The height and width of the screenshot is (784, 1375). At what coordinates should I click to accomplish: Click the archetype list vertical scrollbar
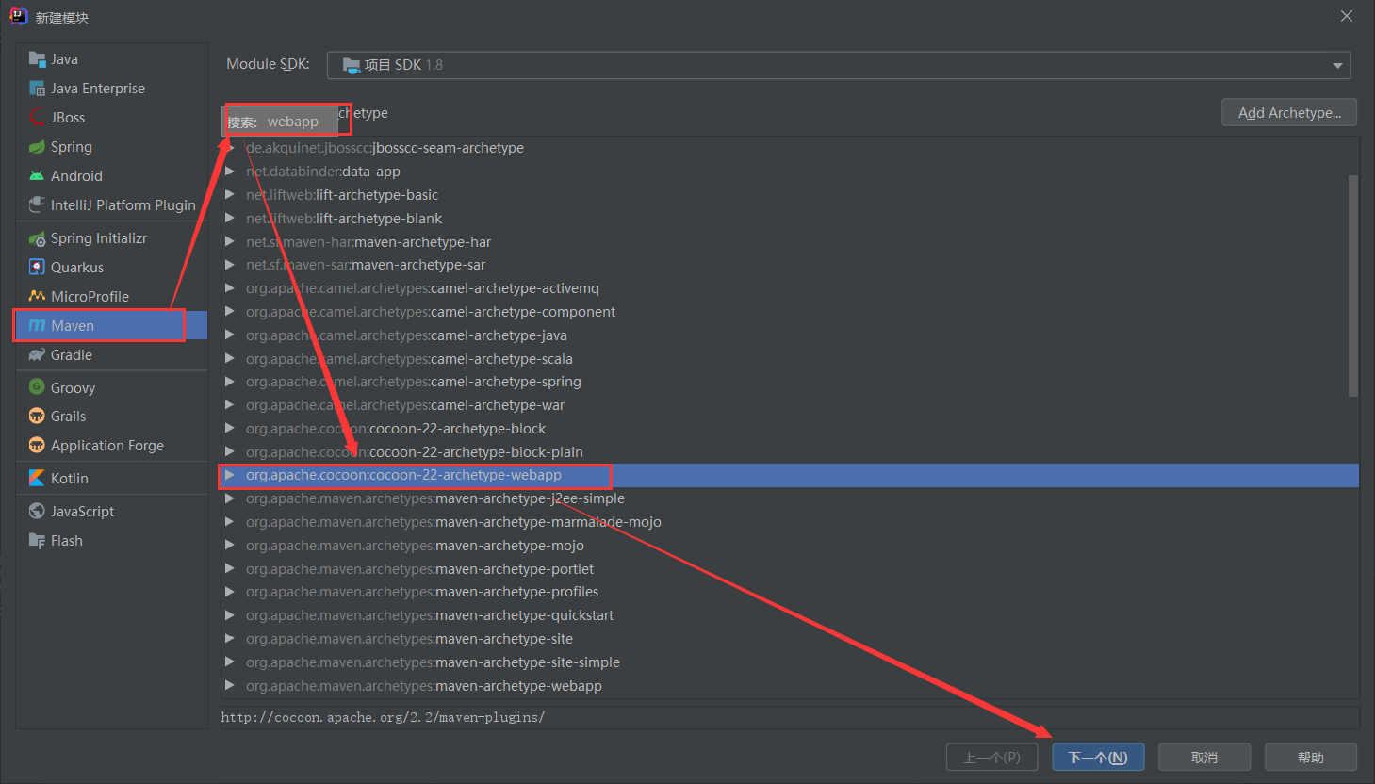[1353, 286]
